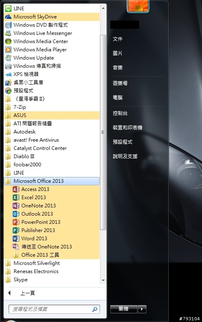Open 裝置和印表機 link

coord(128,127)
